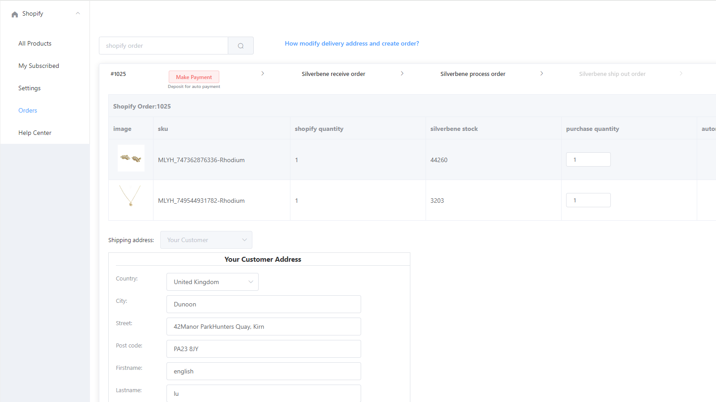716x402 pixels.
Task: Open All Products from sidebar
Action: (x=35, y=43)
